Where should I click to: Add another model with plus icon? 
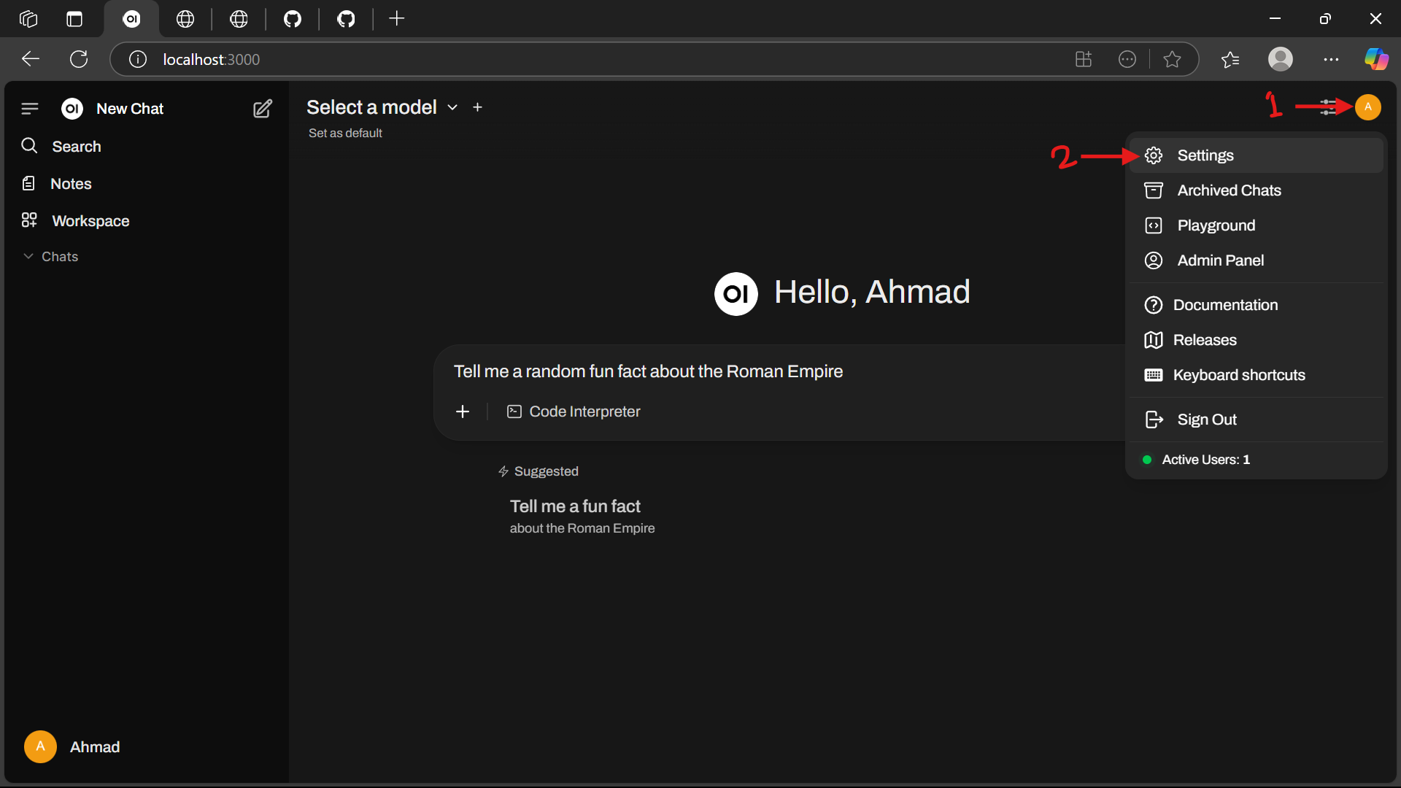(x=477, y=108)
